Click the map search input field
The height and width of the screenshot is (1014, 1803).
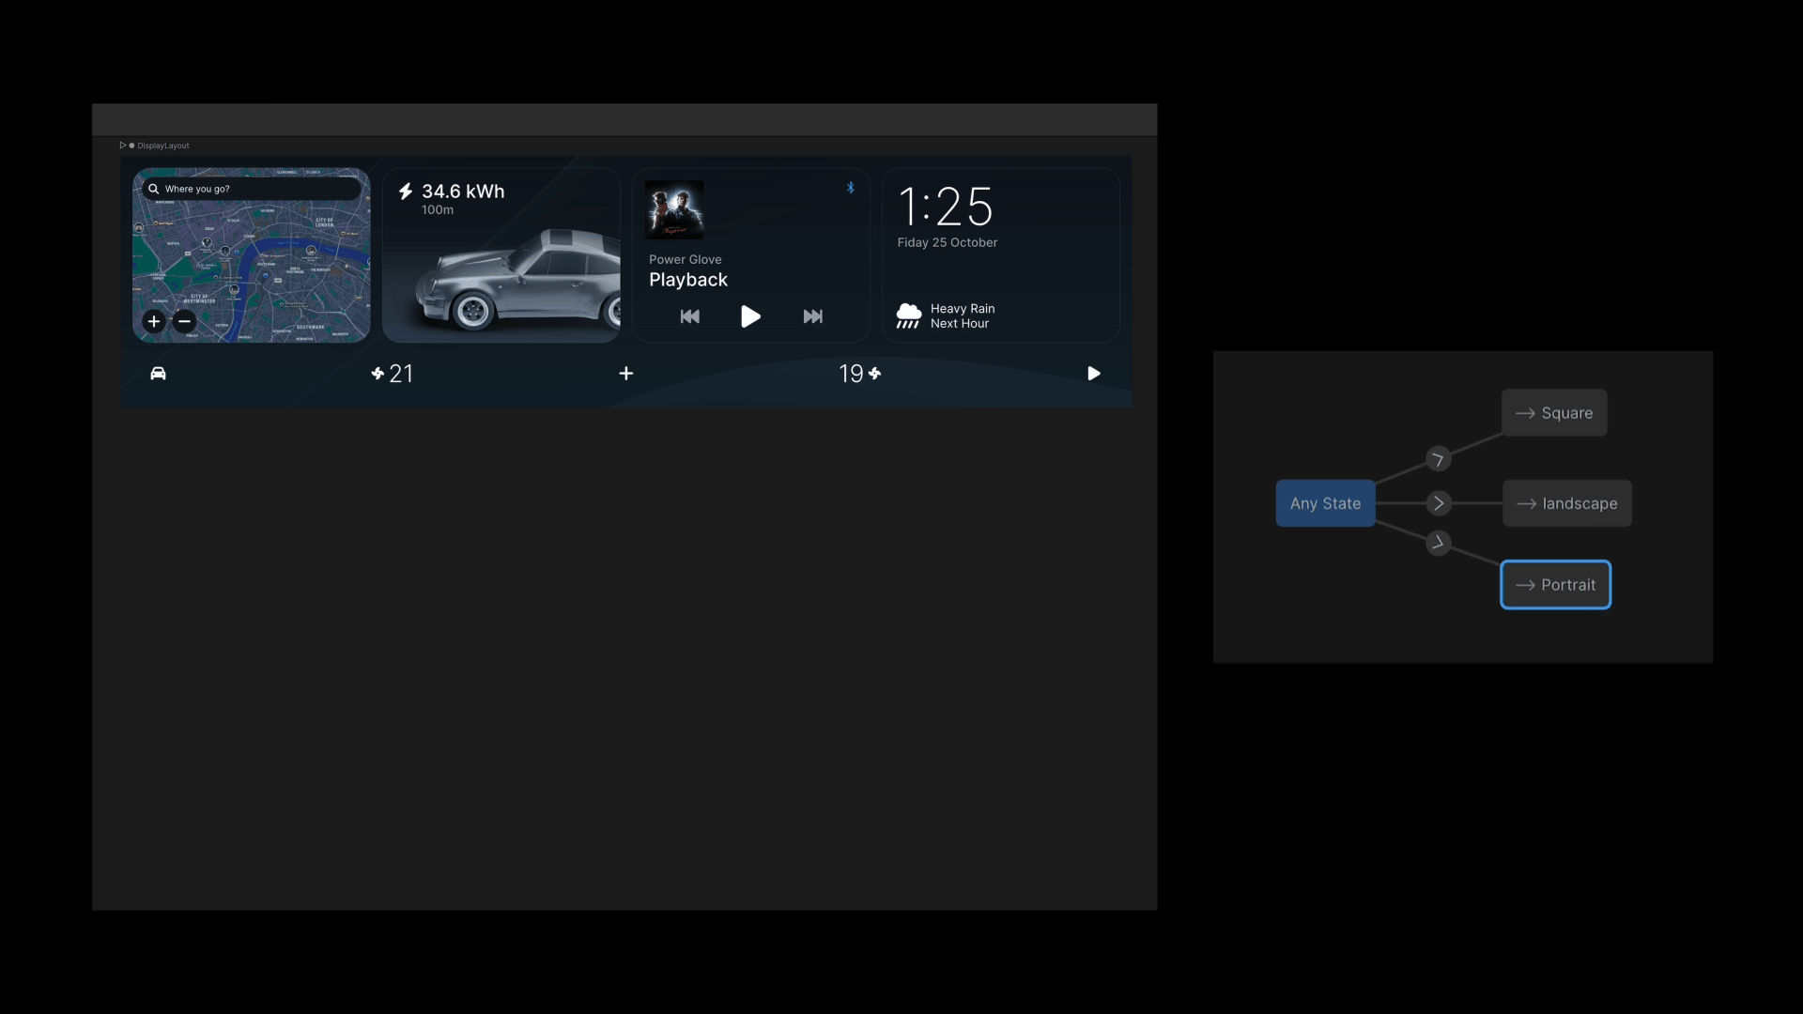(x=249, y=188)
